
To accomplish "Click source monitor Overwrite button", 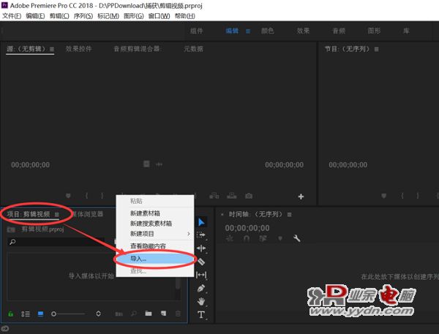I will click(x=231, y=196).
